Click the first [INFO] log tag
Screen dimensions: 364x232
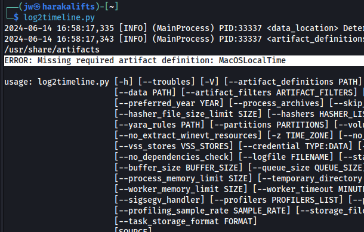click(133, 28)
